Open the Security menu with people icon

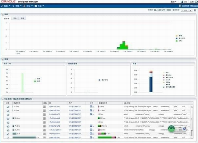pyautogui.click(x=28, y=6)
